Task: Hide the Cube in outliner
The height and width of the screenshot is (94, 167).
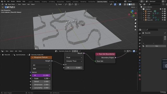Action: (x=163, y=13)
